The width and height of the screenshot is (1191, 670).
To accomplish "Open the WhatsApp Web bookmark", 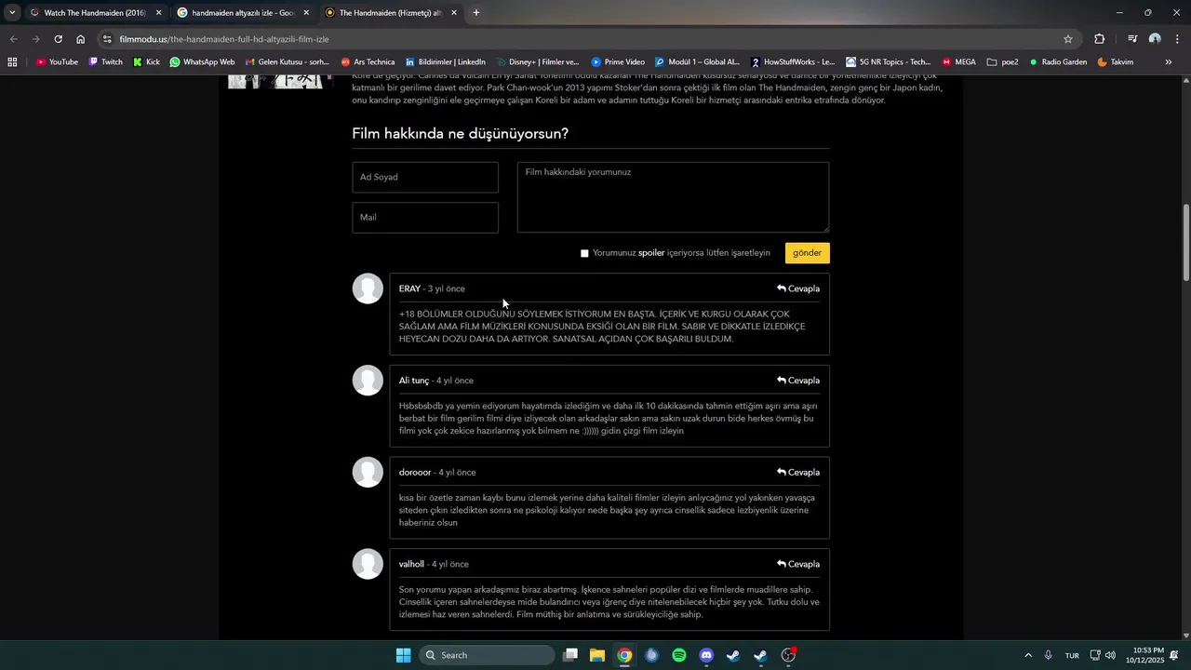I will pos(202,62).
